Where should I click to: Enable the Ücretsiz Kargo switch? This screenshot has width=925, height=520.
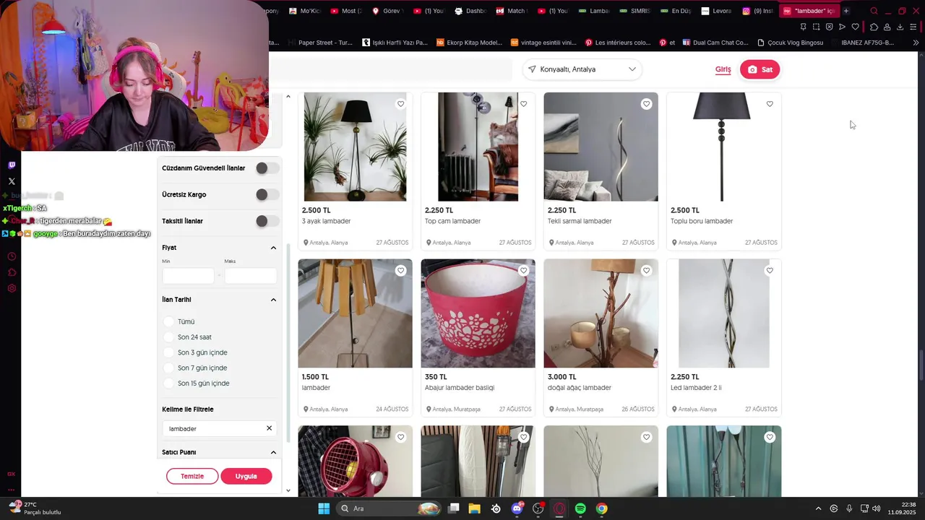[267, 195]
